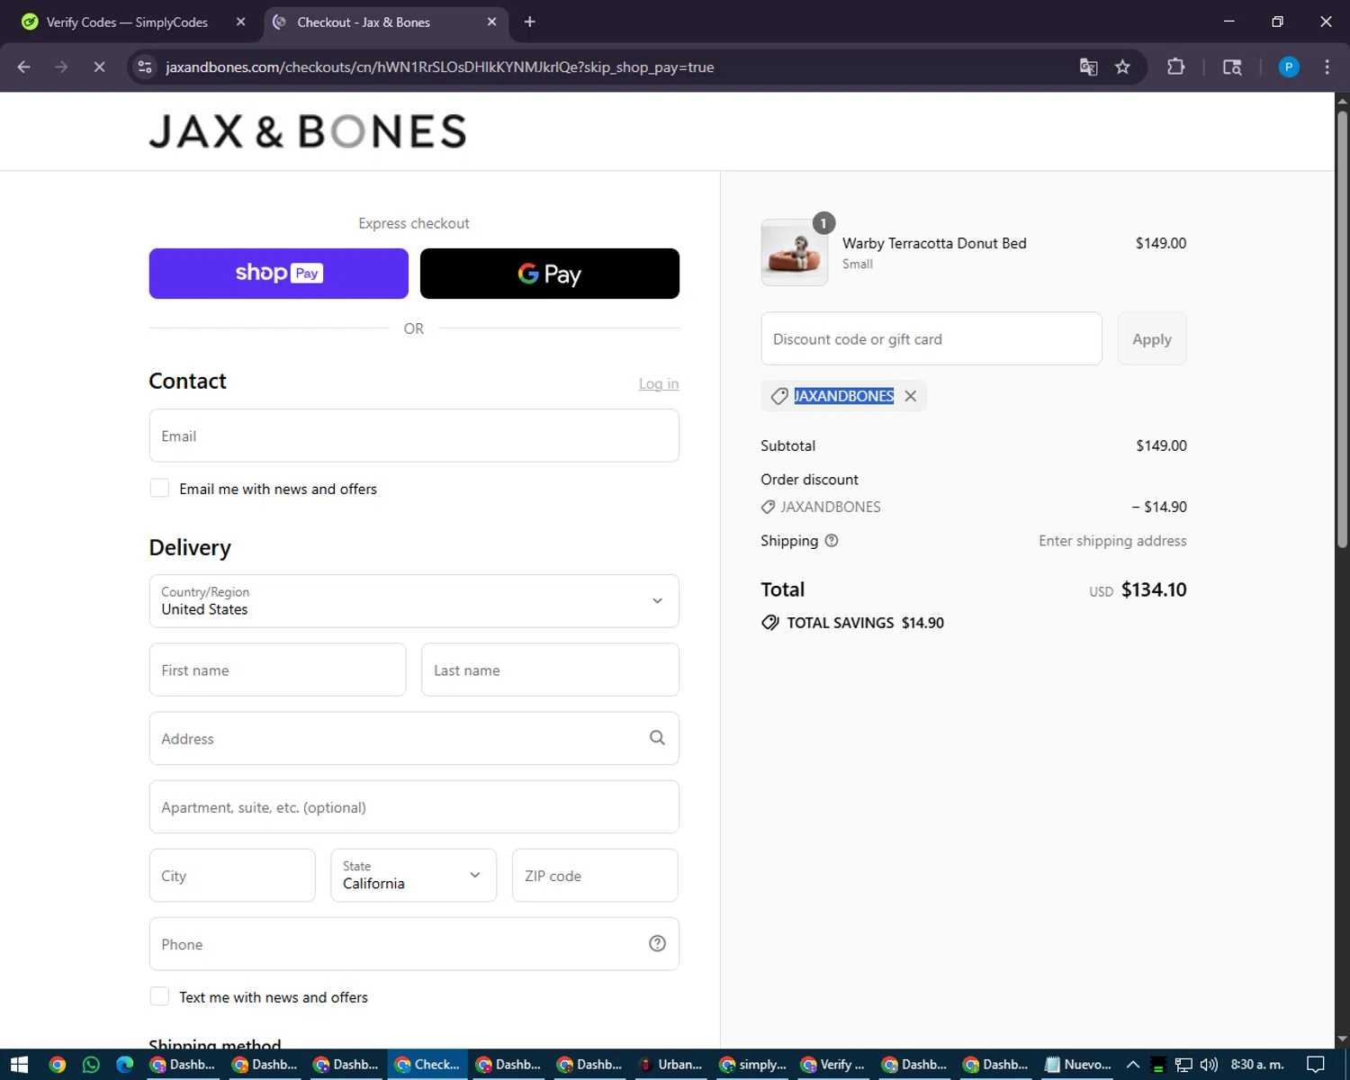This screenshot has width=1350, height=1080.
Task: Click the Phone field help icon
Action: point(657,943)
